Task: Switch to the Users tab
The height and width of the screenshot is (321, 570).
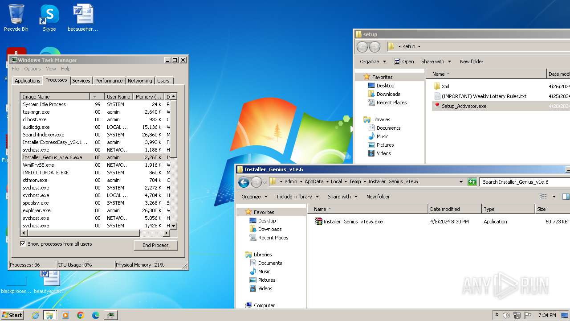Action: [163, 81]
